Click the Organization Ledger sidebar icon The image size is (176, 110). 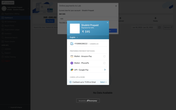coord(3,30)
